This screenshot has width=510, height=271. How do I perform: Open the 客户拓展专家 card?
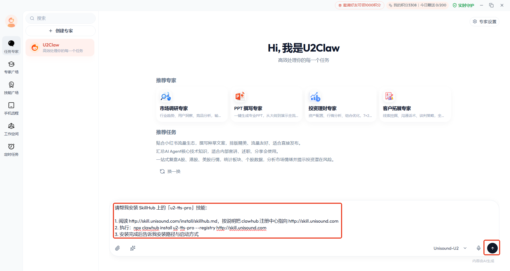(415, 105)
